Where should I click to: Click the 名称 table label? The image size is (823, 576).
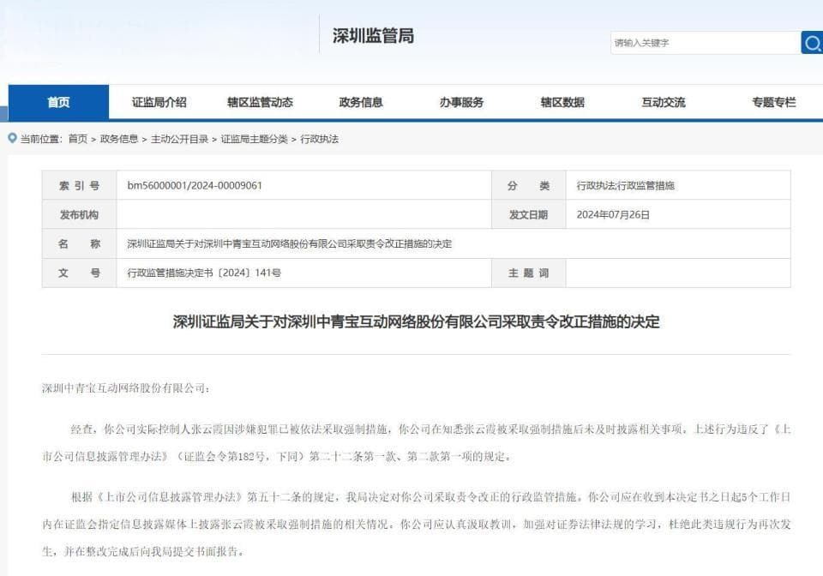click(x=79, y=244)
